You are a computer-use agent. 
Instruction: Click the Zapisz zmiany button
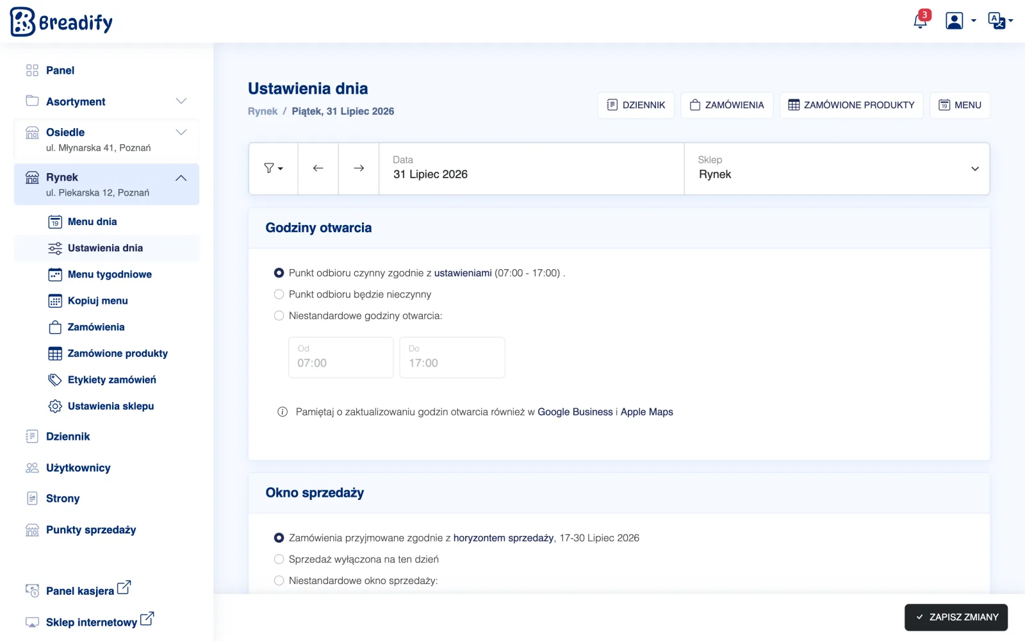click(956, 617)
